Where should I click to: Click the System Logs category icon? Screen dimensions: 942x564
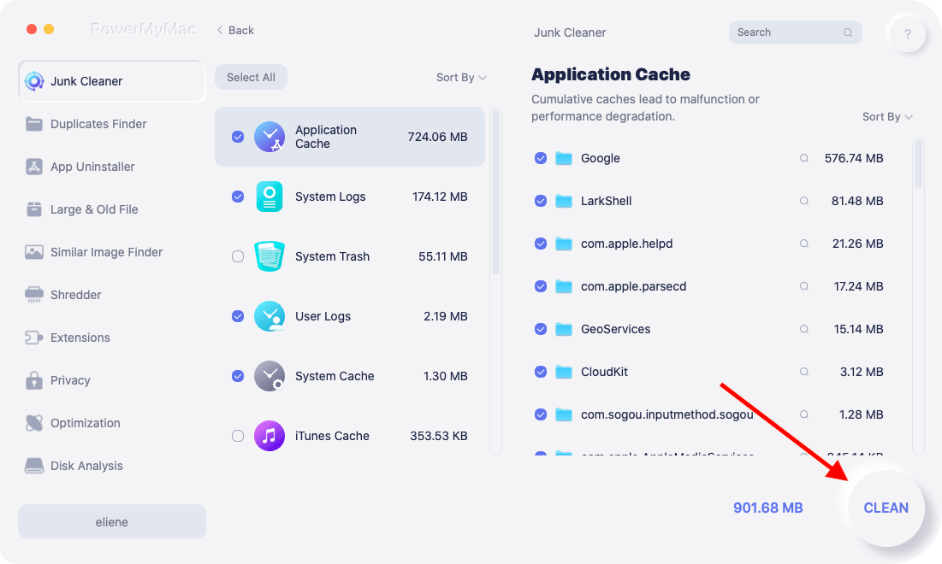[270, 197]
